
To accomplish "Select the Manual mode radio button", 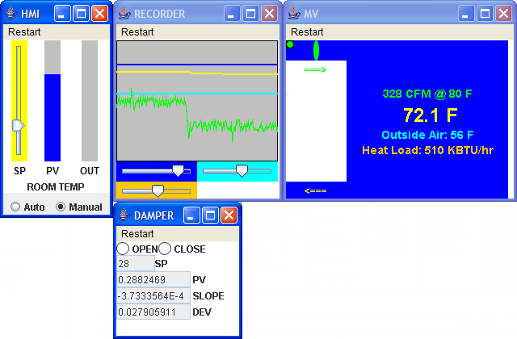I will coord(61,207).
